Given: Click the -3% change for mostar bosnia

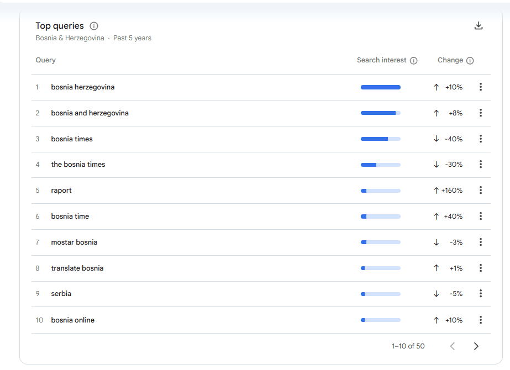Looking at the screenshot, I should click(x=456, y=242).
